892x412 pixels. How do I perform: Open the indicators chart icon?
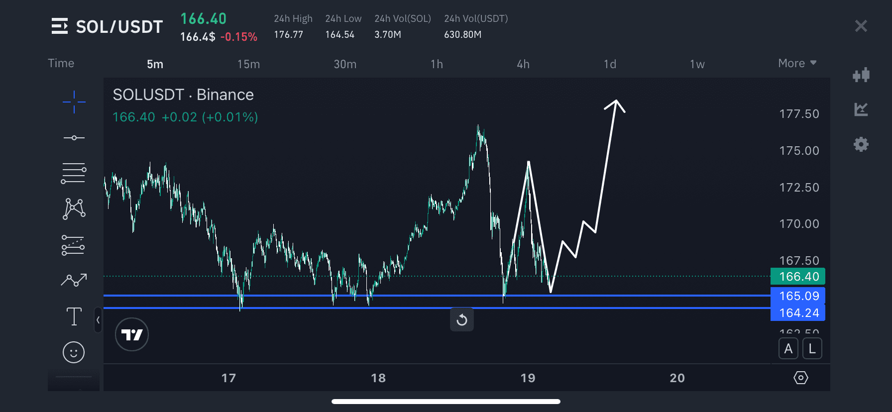point(861,109)
